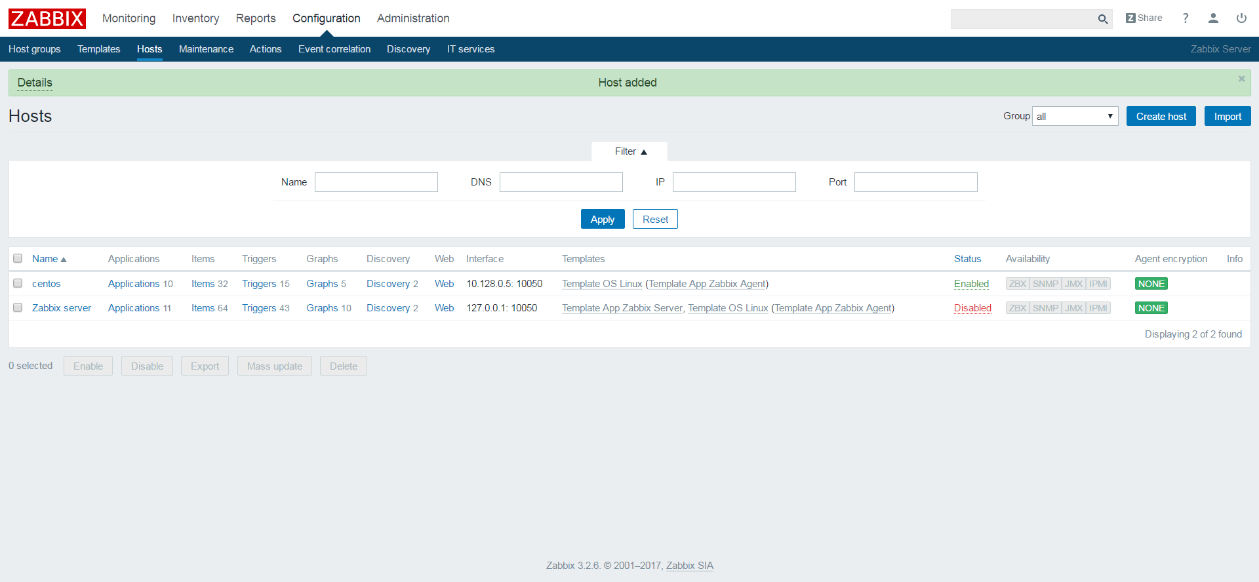Click SNMP badge for Zabbix server
This screenshot has width=1259, height=582.
(x=1045, y=308)
